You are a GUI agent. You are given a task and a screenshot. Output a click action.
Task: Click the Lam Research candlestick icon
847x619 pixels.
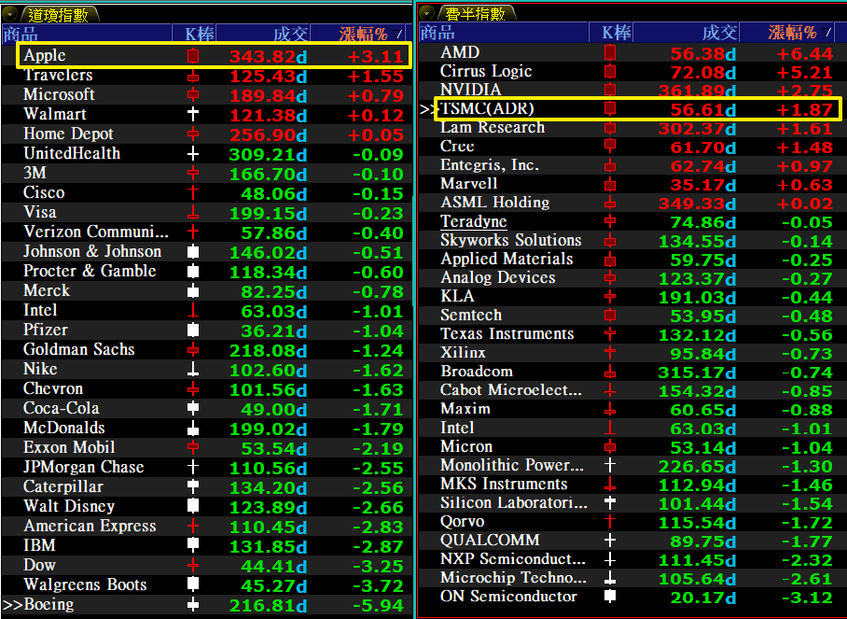coord(610,128)
